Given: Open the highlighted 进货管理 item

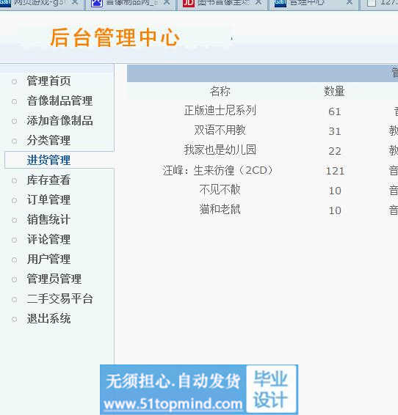Looking at the screenshot, I should click(x=48, y=160).
